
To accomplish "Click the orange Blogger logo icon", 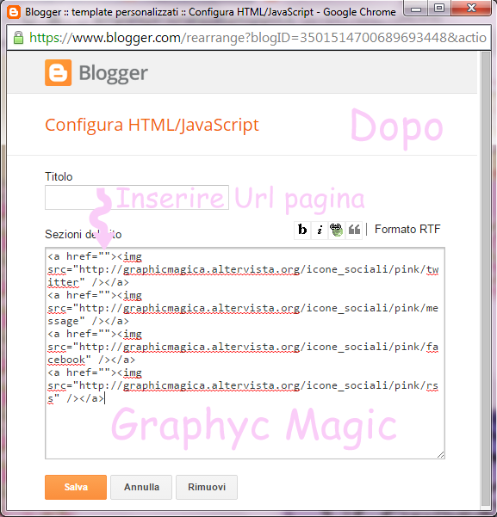I will point(58,72).
